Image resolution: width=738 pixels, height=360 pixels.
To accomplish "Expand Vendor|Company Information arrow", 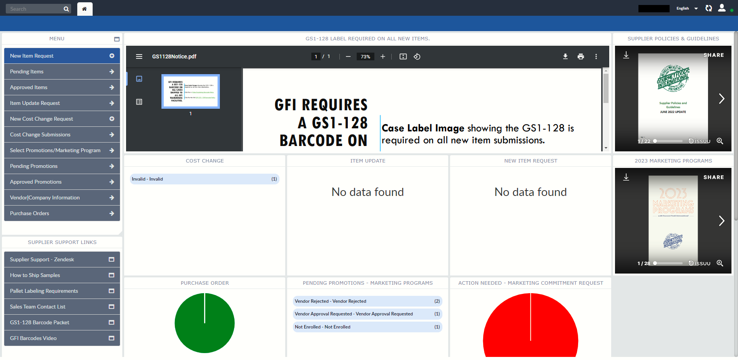I will (x=112, y=197).
